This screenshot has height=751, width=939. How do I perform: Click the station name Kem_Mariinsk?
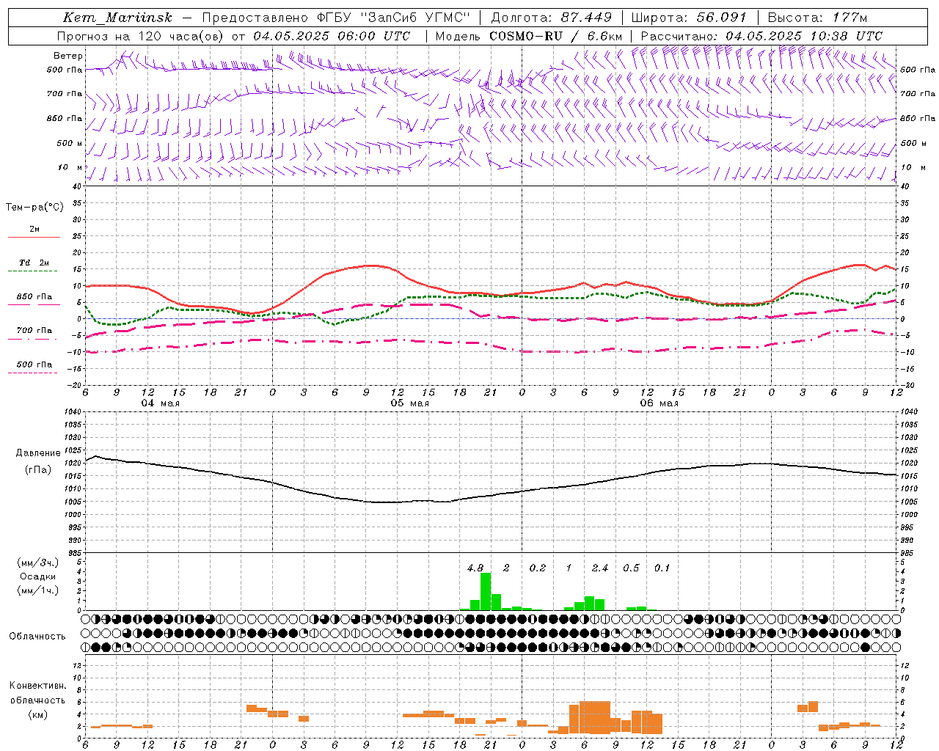click(117, 18)
